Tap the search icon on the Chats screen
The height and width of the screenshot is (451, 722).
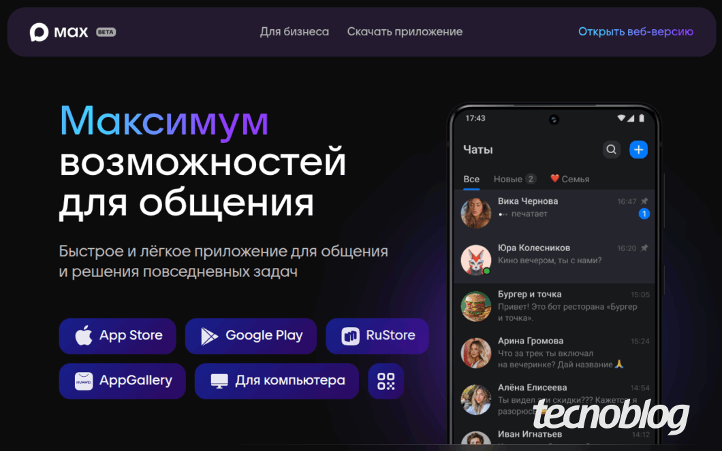(x=611, y=149)
